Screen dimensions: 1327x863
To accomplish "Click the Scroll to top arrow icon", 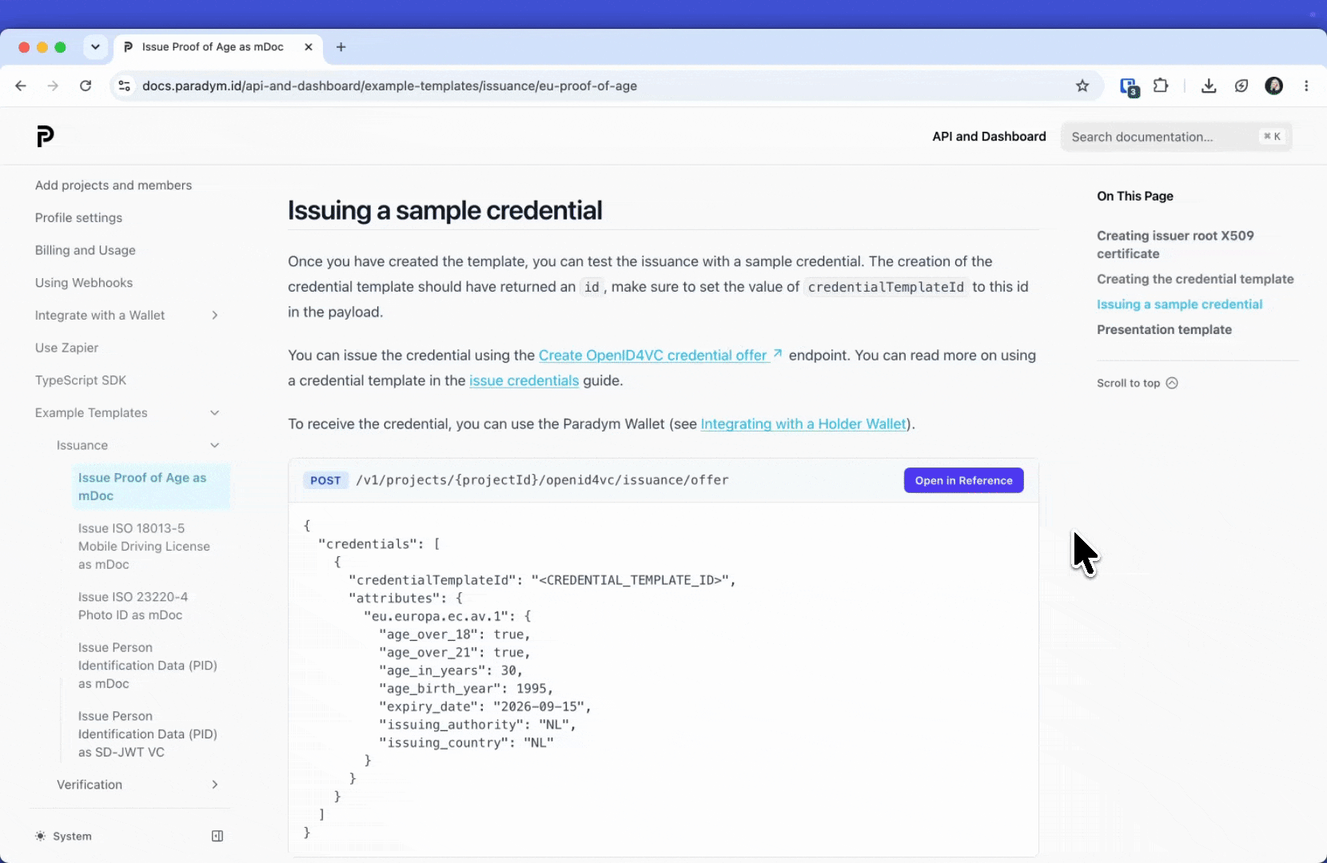I will pos(1172,383).
